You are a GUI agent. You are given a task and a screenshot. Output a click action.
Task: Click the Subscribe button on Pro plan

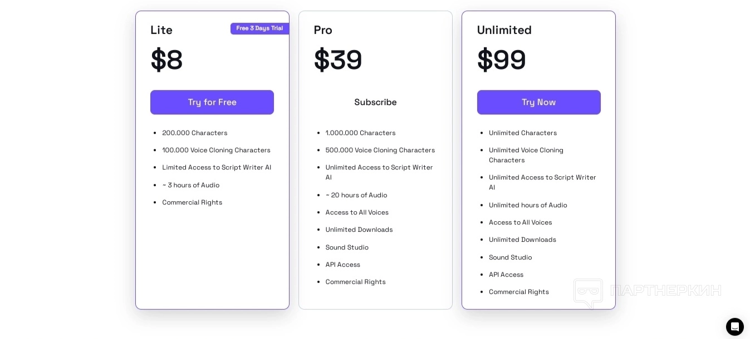[x=375, y=102]
